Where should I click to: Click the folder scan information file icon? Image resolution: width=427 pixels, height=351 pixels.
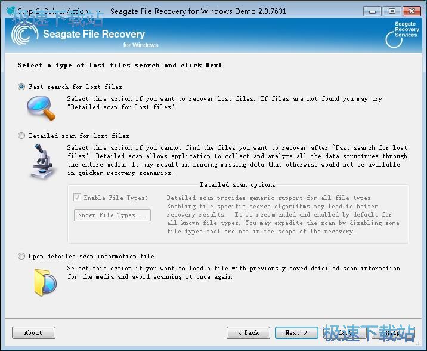tap(45, 282)
